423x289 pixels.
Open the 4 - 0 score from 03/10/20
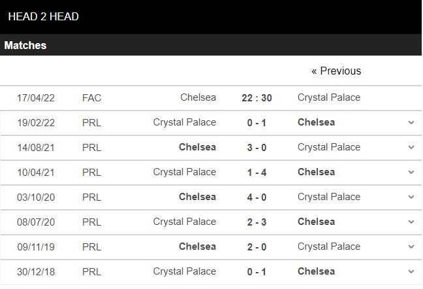[257, 197]
